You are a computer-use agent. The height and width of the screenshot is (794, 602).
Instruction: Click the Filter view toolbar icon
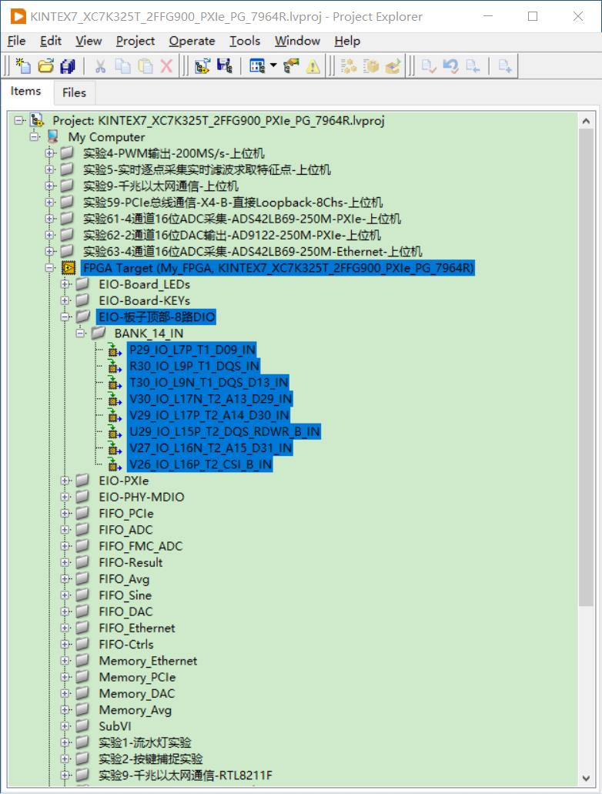tap(257, 65)
